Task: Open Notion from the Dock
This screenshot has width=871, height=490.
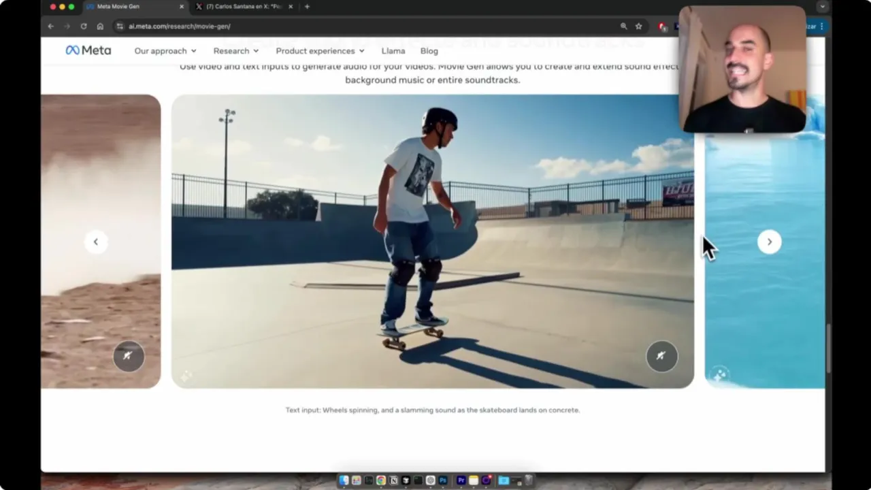Action: click(x=393, y=480)
